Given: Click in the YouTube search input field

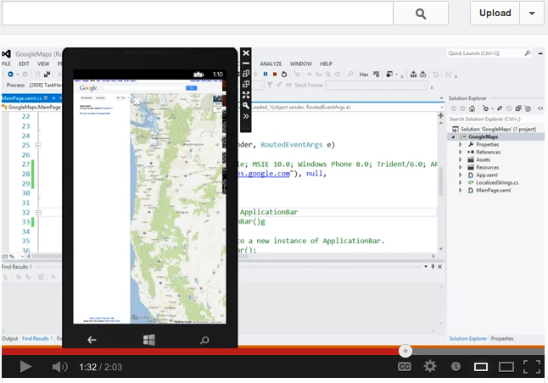Looking at the screenshot, I should [198, 14].
